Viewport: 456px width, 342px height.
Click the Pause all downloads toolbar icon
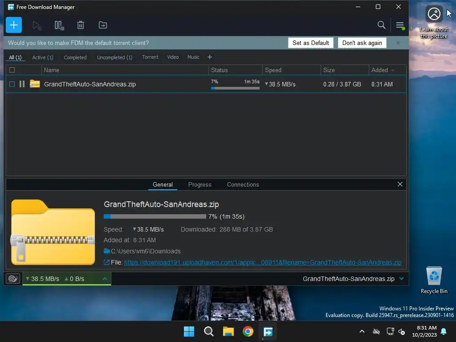point(59,25)
